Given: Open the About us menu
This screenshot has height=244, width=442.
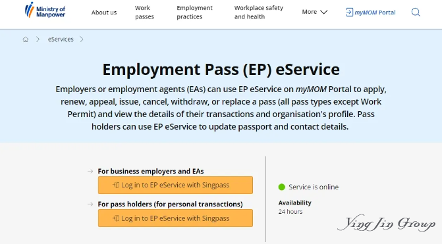Looking at the screenshot, I should tap(104, 12).
